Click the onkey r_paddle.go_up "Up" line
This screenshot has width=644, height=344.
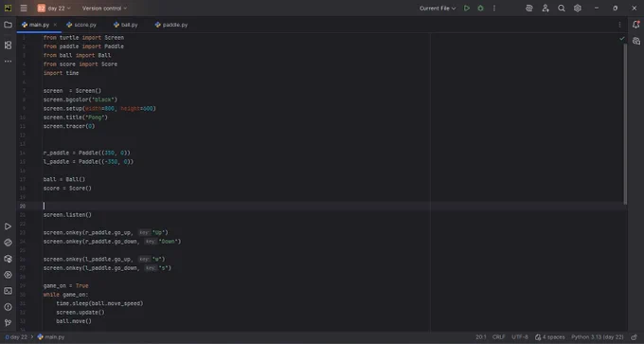[106, 232]
